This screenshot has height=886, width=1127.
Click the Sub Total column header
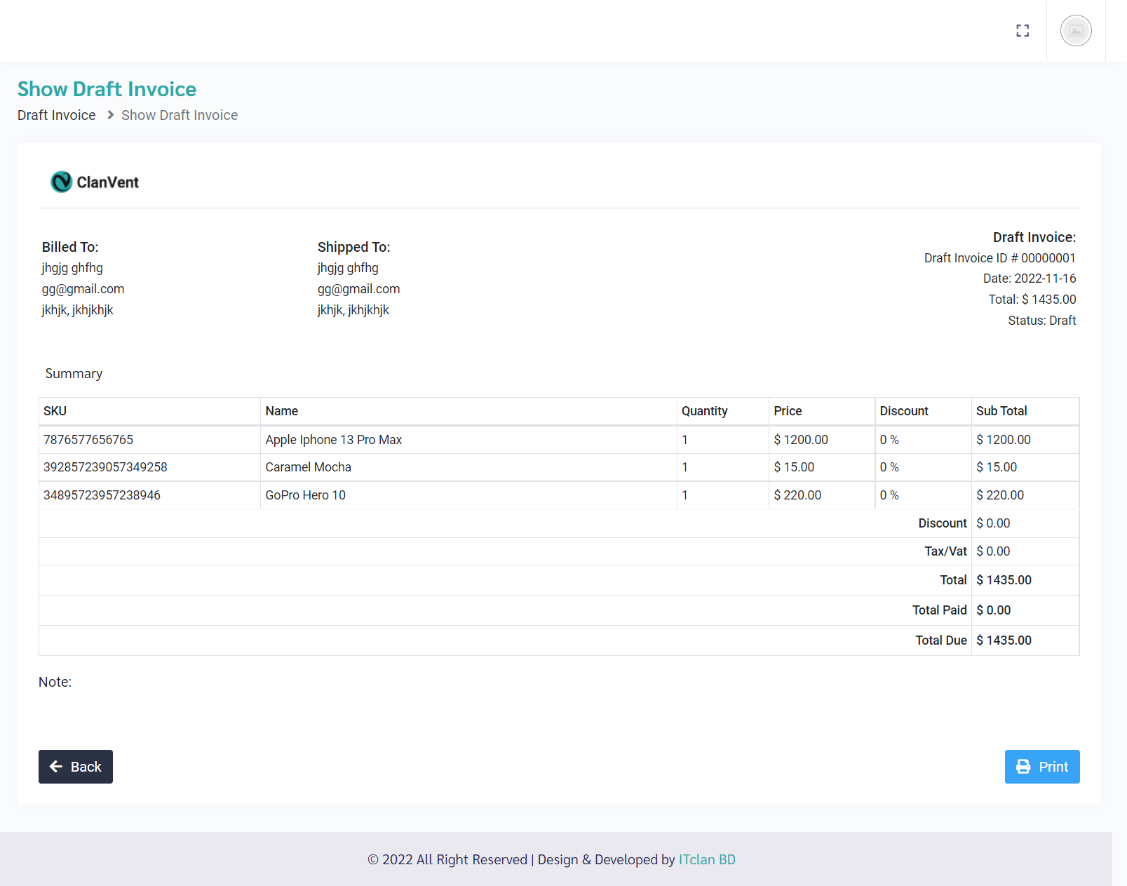(1001, 411)
